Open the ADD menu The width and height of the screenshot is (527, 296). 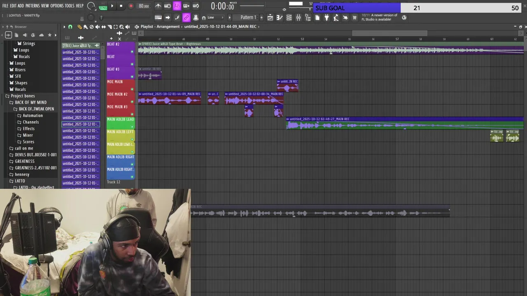click(21, 6)
